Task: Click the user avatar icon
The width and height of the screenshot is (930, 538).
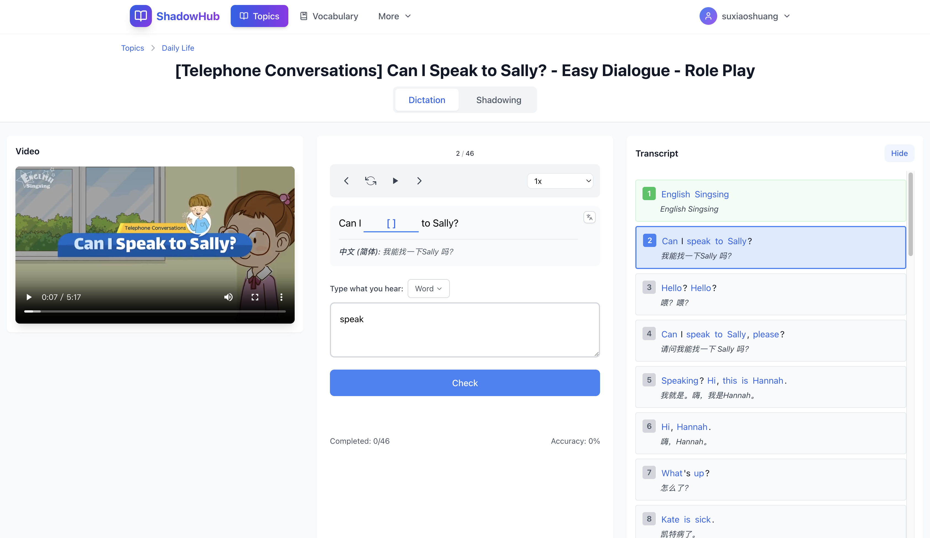Action: 708,16
